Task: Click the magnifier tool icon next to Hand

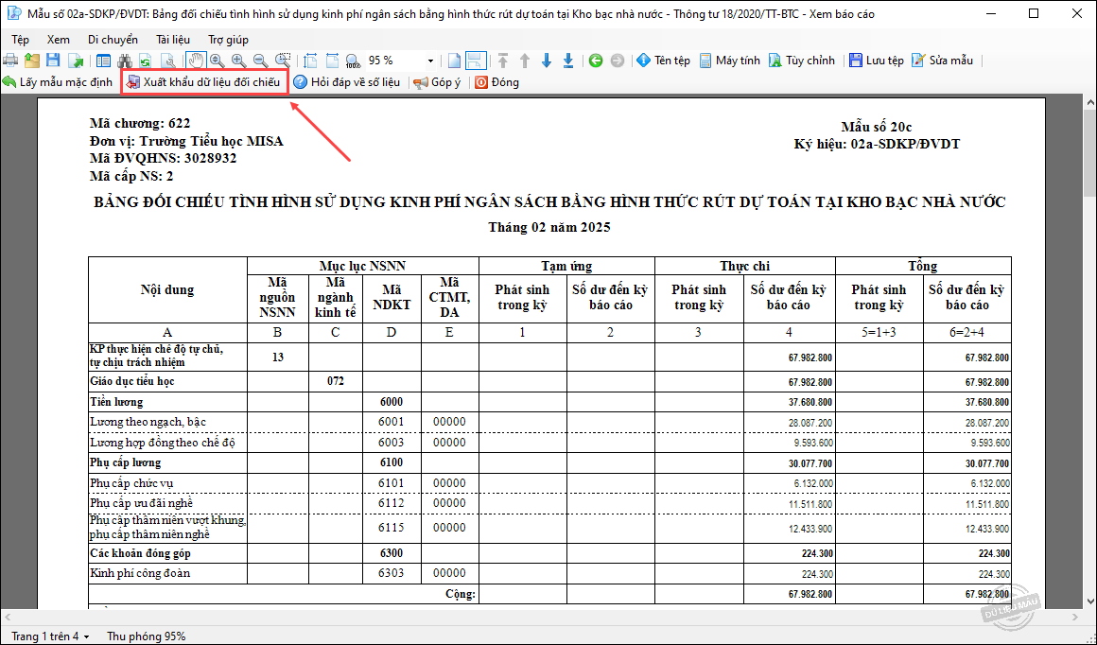Action: [217, 61]
